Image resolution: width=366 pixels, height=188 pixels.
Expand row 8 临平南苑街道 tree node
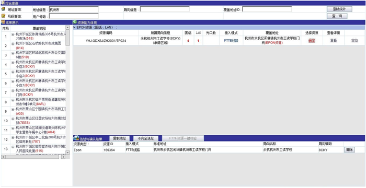[x=13, y=100]
